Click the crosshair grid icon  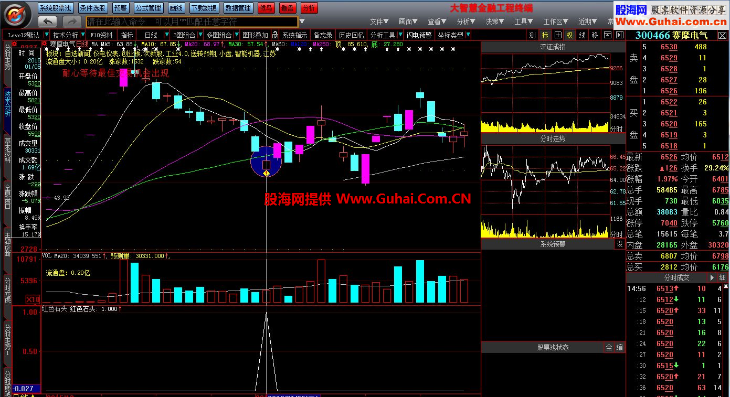pos(557,35)
